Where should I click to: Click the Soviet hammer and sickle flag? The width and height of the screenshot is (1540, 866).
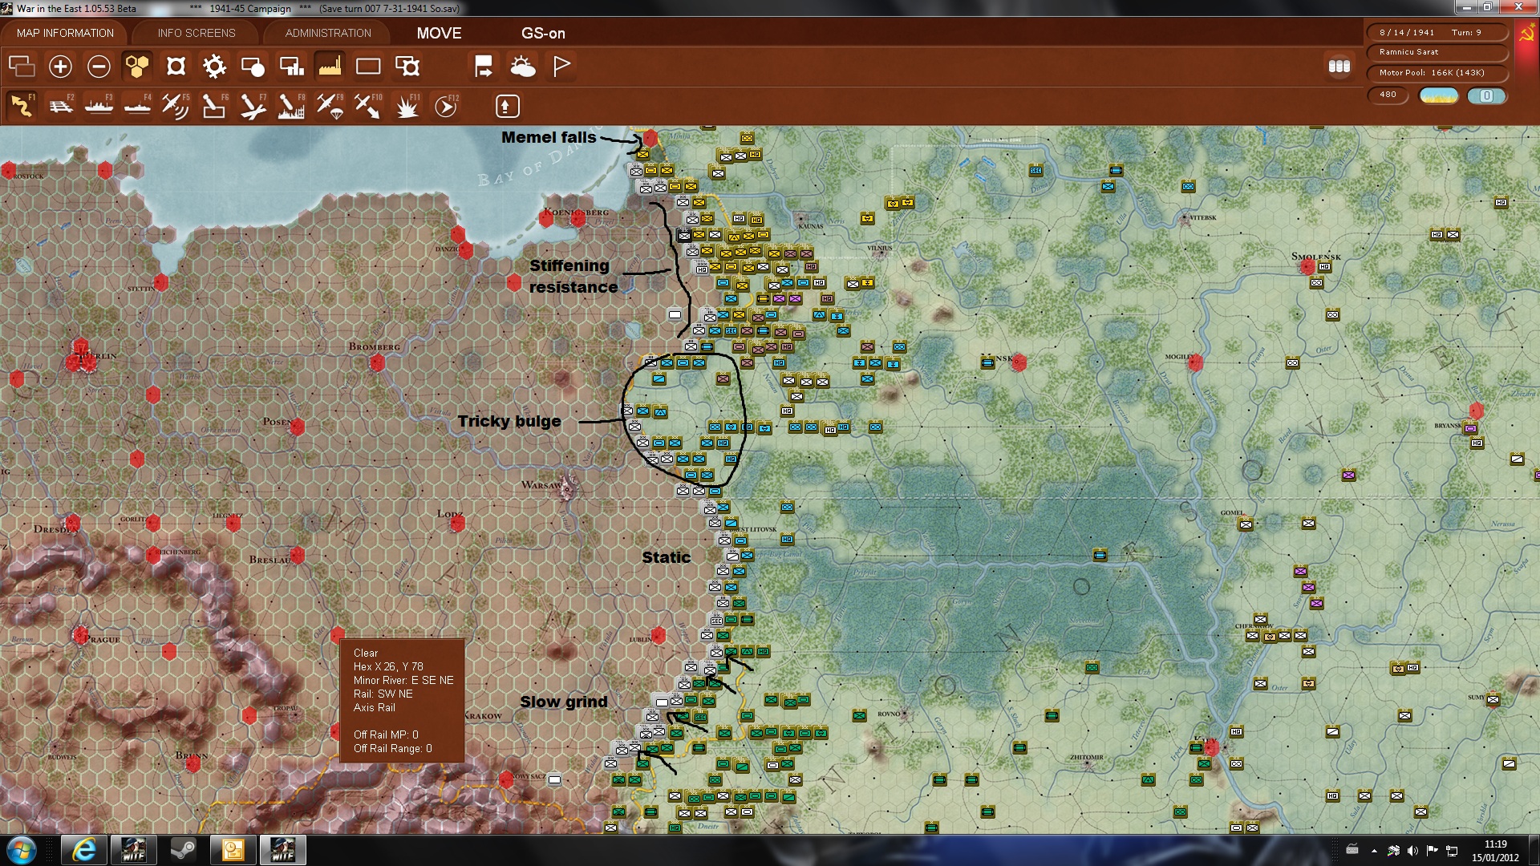click(x=1526, y=34)
